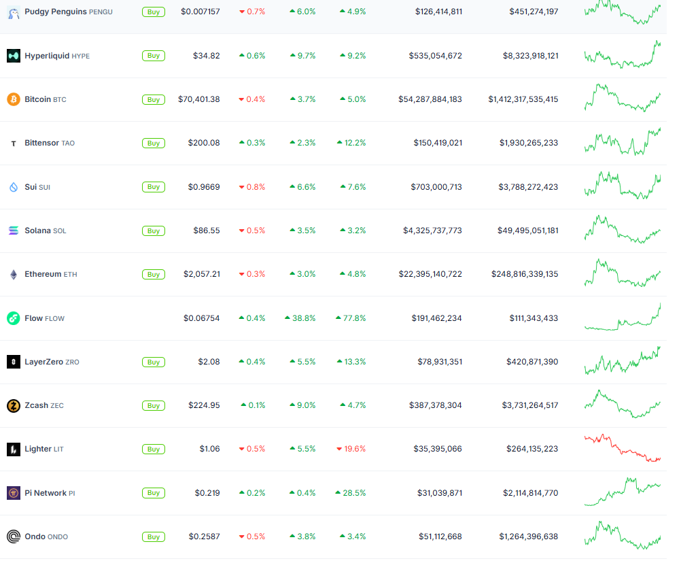Click the Ondo logo icon
The image size is (681, 561).
14,537
